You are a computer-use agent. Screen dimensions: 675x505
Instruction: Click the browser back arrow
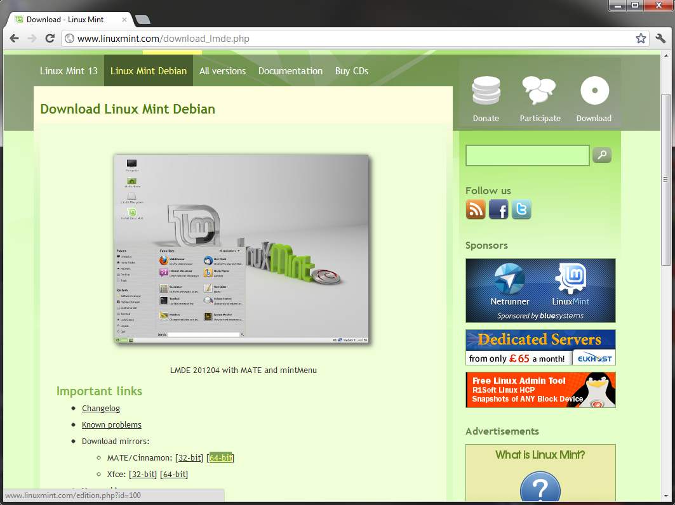pyautogui.click(x=14, y=38)
